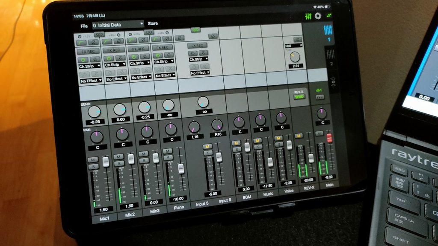Select the Mic1 fader value 1.50
This screenshot has width=438, height=246.
click(104, 210)
